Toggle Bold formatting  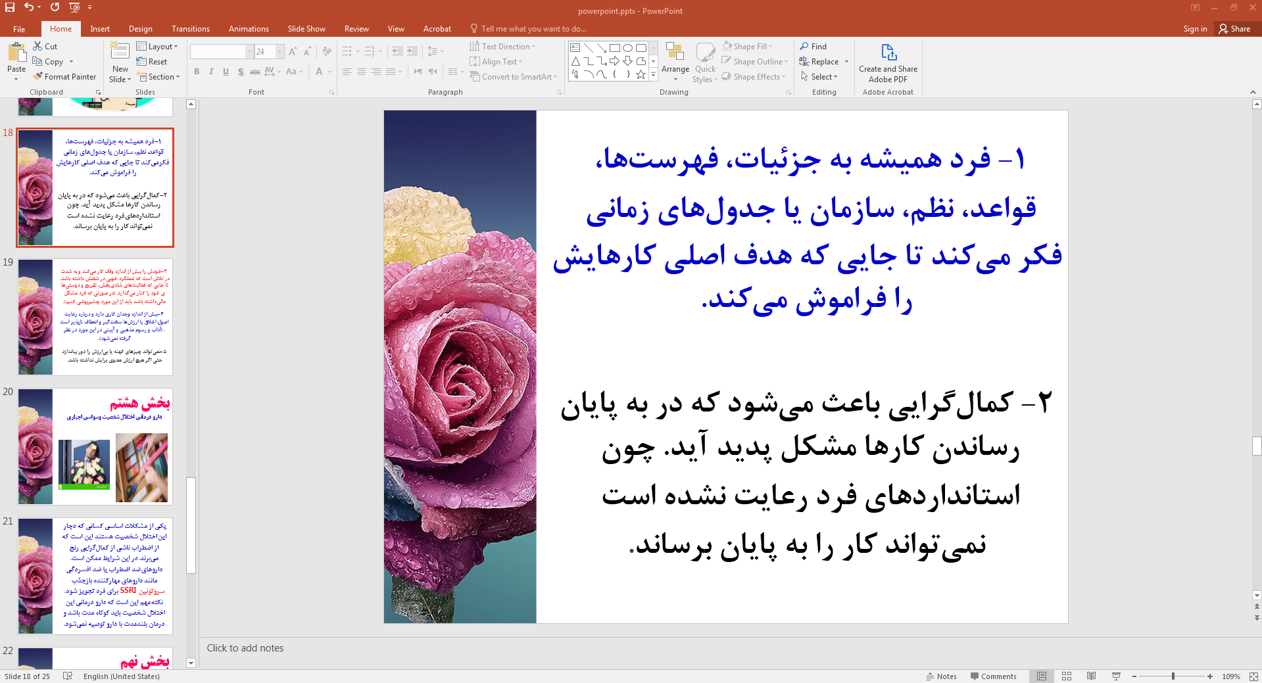197,72
